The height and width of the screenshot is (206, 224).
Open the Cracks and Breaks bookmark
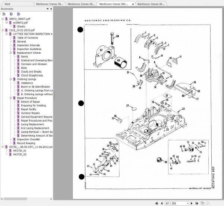point(31,72)
